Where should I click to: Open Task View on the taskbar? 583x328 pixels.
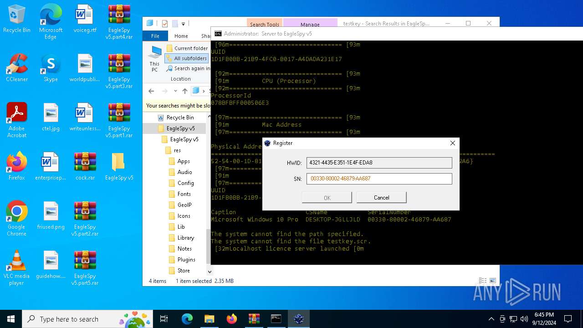(x=164, y=319)
